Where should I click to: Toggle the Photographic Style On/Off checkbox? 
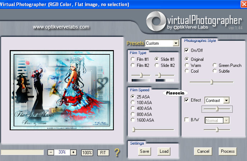tap(187, 50)
